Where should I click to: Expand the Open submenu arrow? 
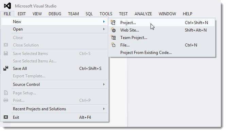(104, 29)
